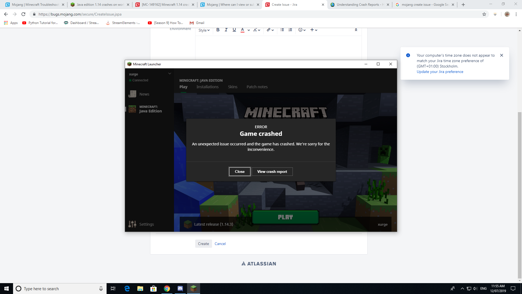Open the Patch notes tab
This screenshot has height=294, width=522.
257,87
